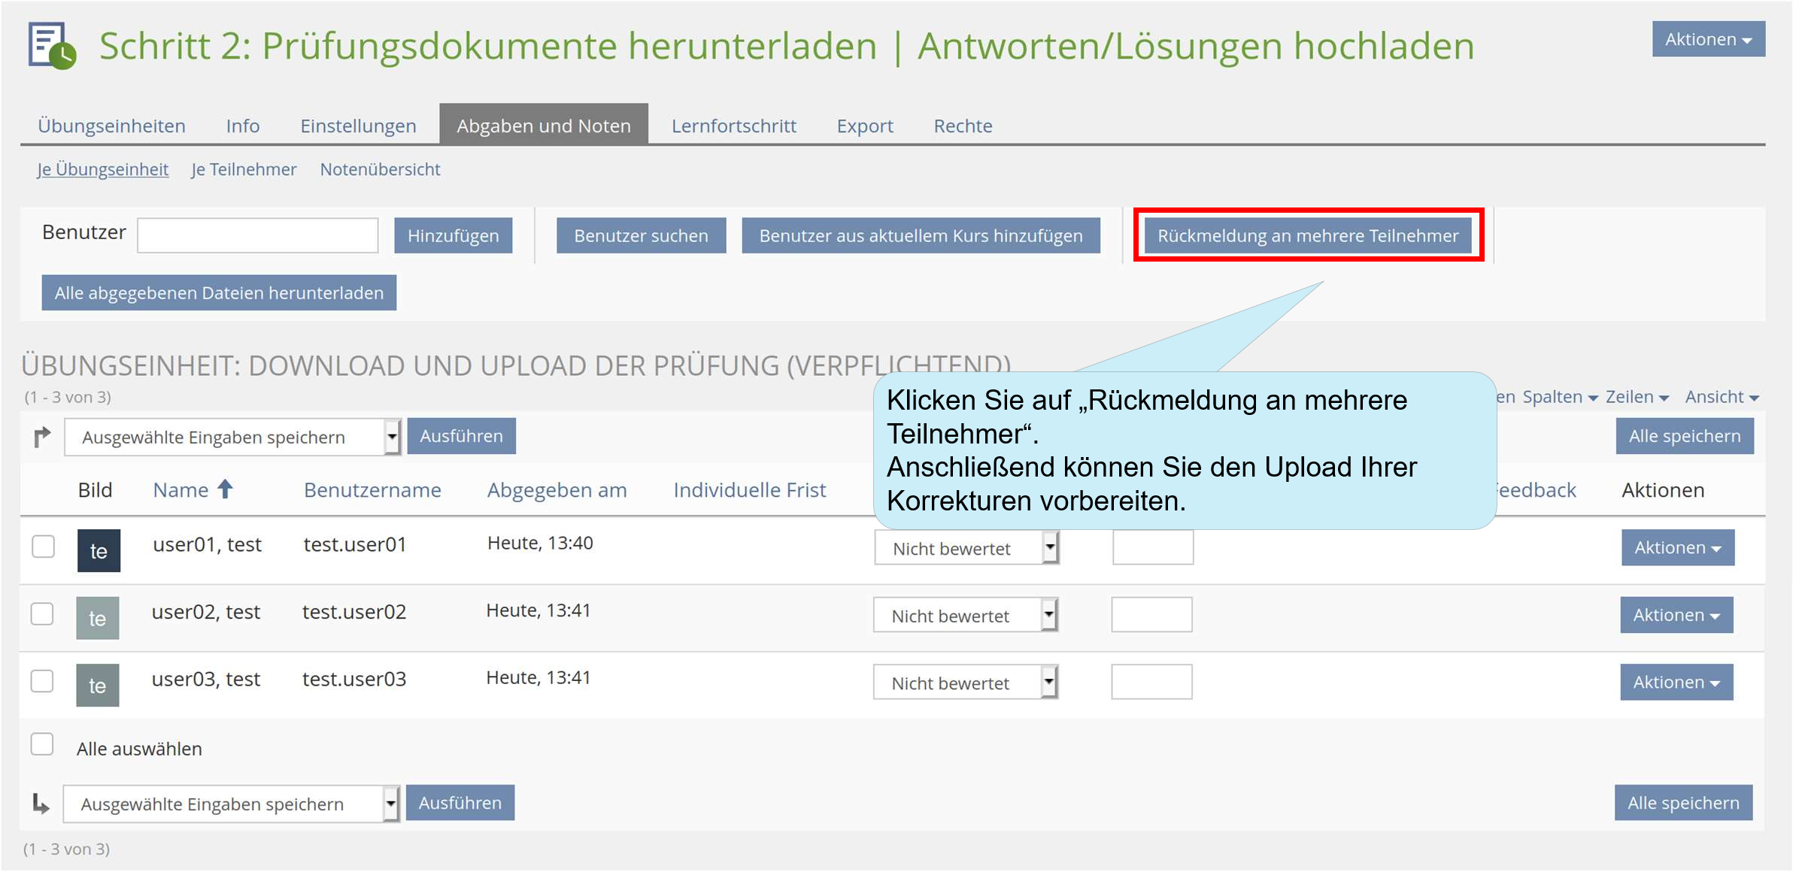Expand top Ausgewählte Eingaben speichern dropdown
The image size is (1793, 872).
coord(233,437)
